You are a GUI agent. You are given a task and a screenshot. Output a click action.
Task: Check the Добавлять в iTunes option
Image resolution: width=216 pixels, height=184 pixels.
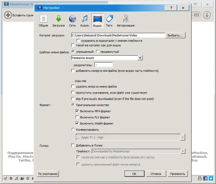coord(73,145)
